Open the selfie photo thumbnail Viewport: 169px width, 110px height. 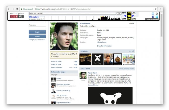[x=108, y=59]
